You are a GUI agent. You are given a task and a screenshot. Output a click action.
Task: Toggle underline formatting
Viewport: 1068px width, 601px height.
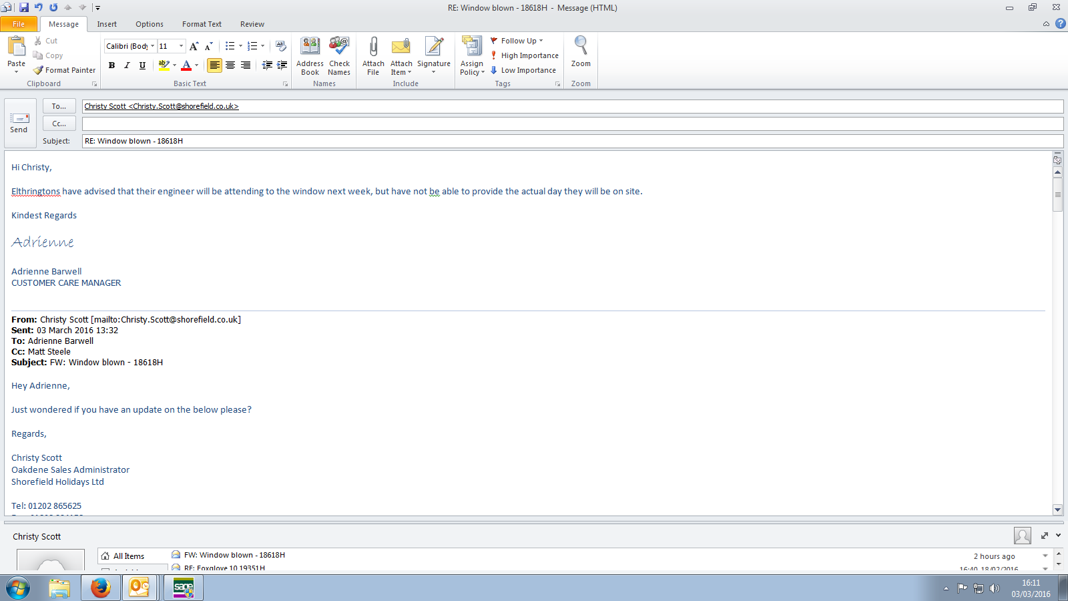142,65
